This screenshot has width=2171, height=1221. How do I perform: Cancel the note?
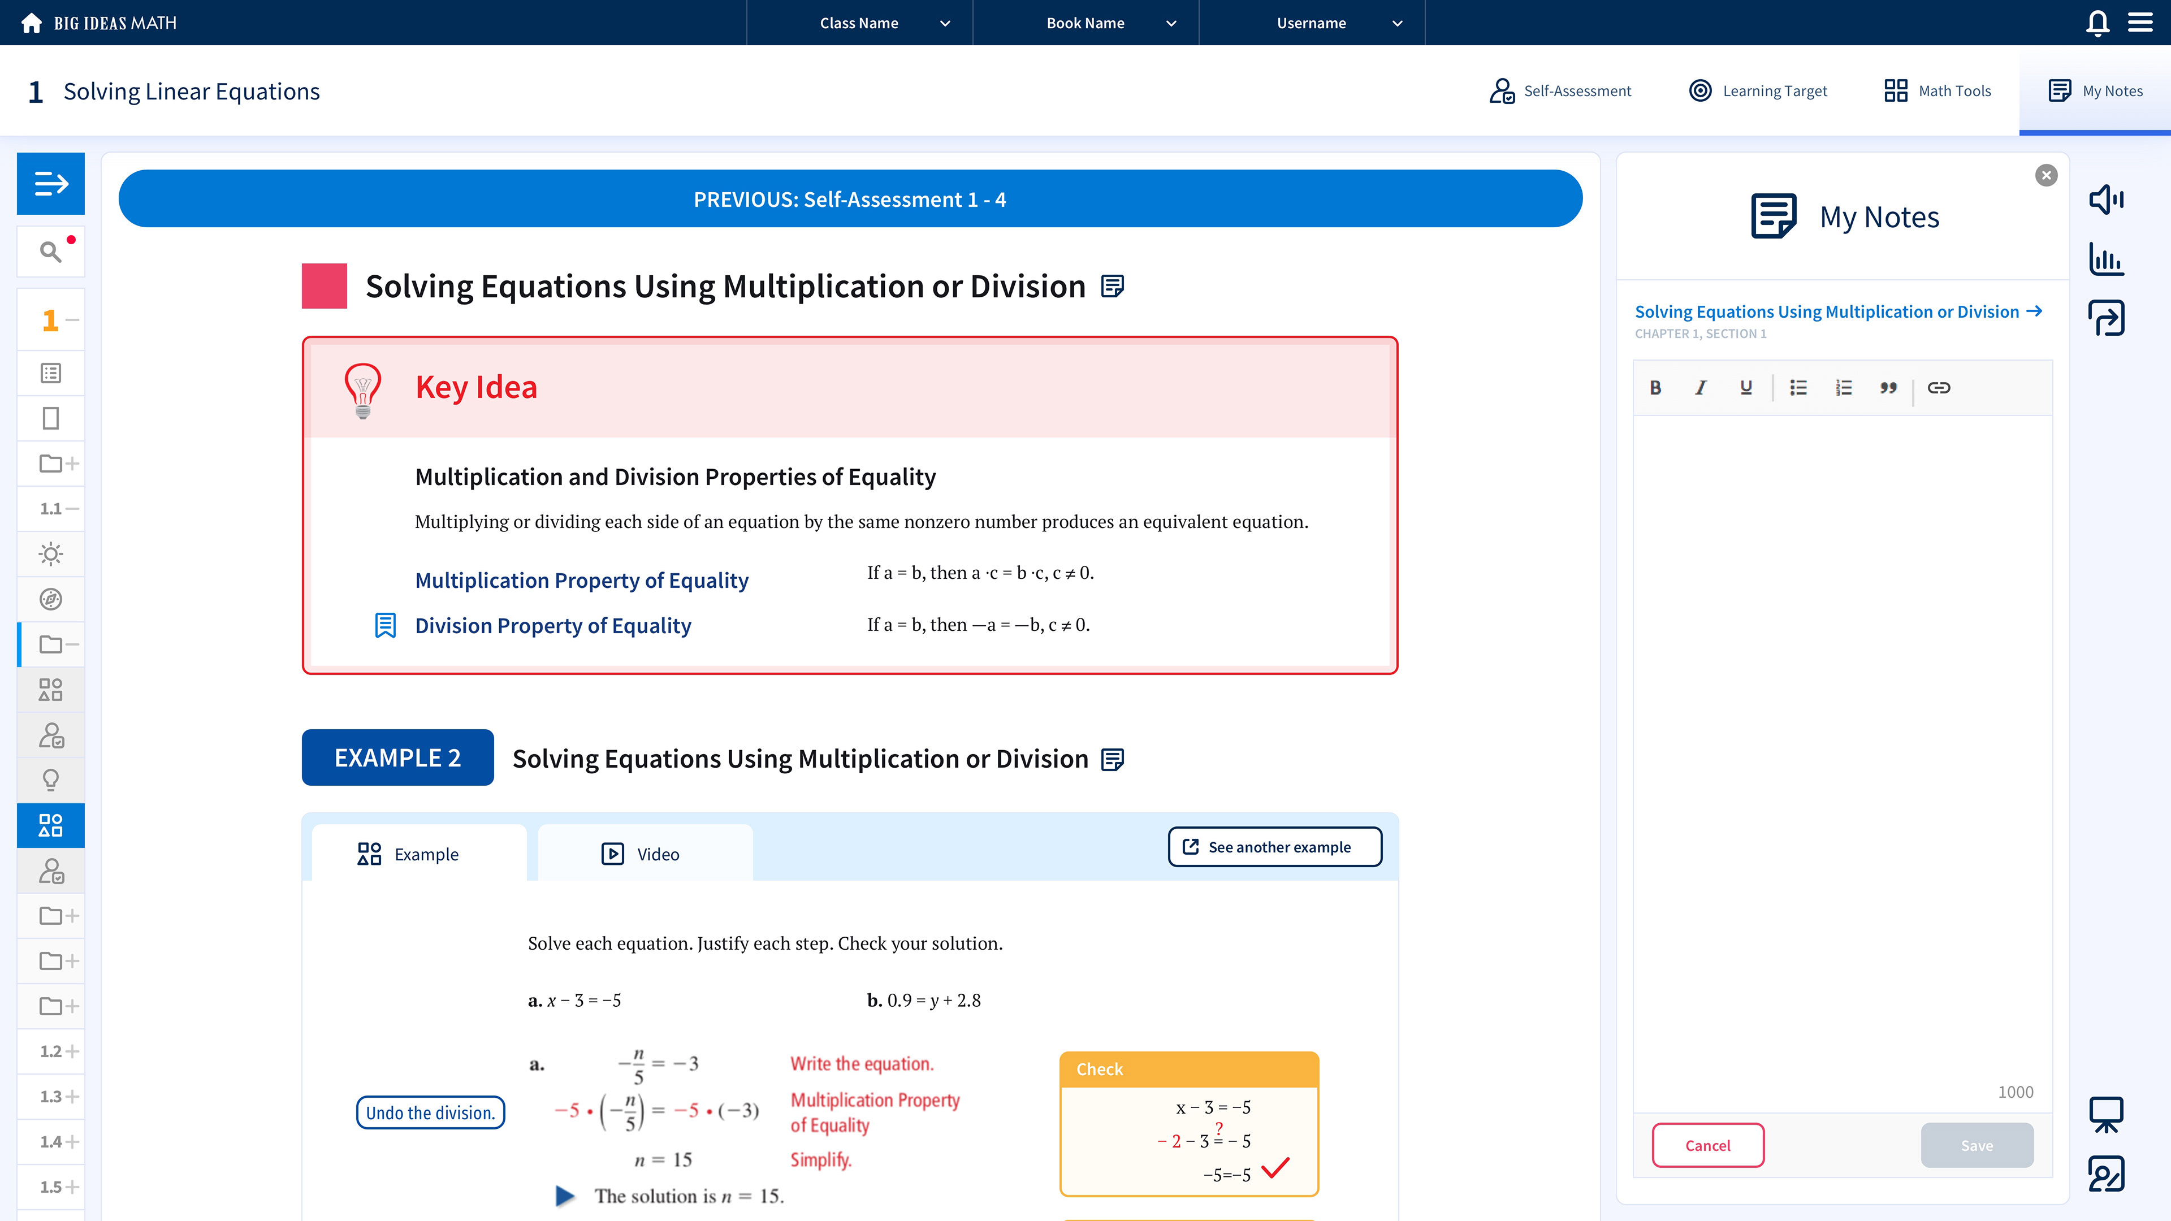pyautogui.click(x=1707, y=1145)
